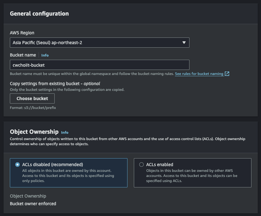Click the General configuration heading

click(39, 14)
